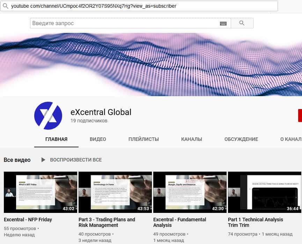Image resolution: width=302 pixels, height=244 pixels.
Task: Click the magnifier icon in the address bar
Action: (x=6, y=6)
